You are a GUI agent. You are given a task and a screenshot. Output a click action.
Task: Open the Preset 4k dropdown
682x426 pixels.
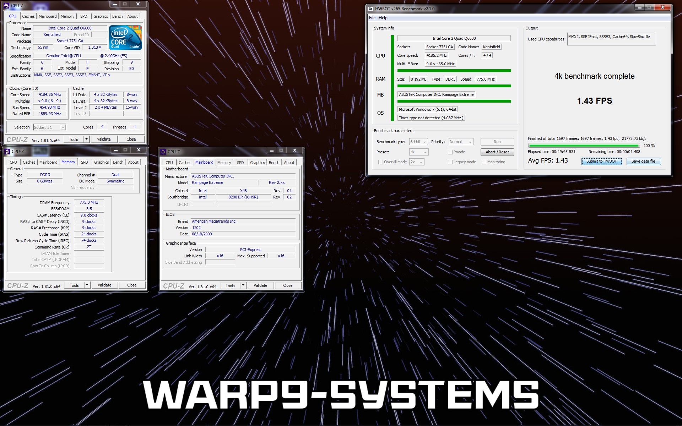419,152
